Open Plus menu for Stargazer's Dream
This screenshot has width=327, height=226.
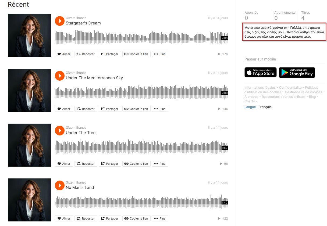160,54
